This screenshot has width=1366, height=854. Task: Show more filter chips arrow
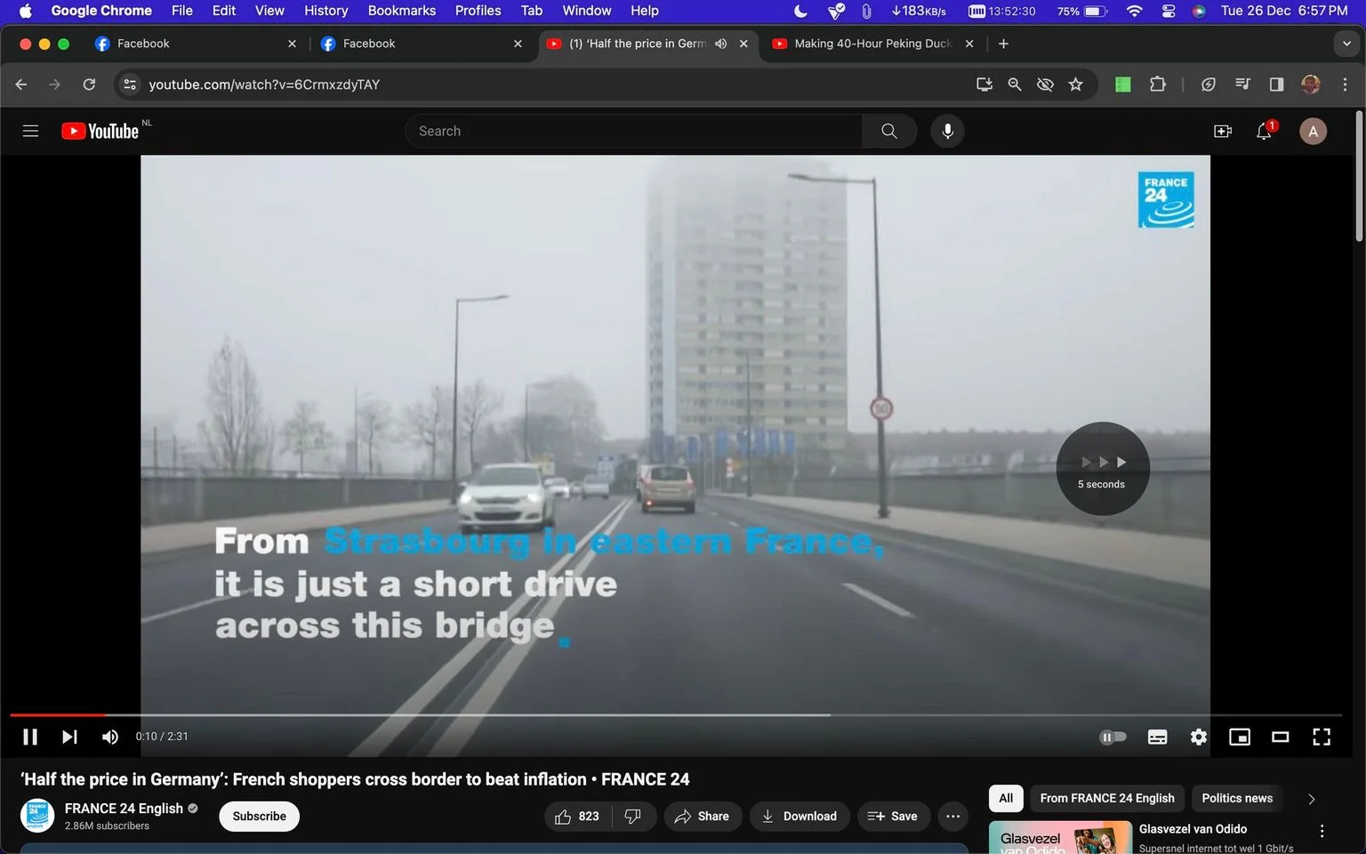coord(1311,799)
